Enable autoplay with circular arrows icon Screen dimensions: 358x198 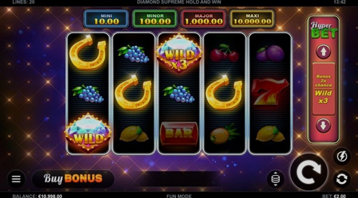342,179
